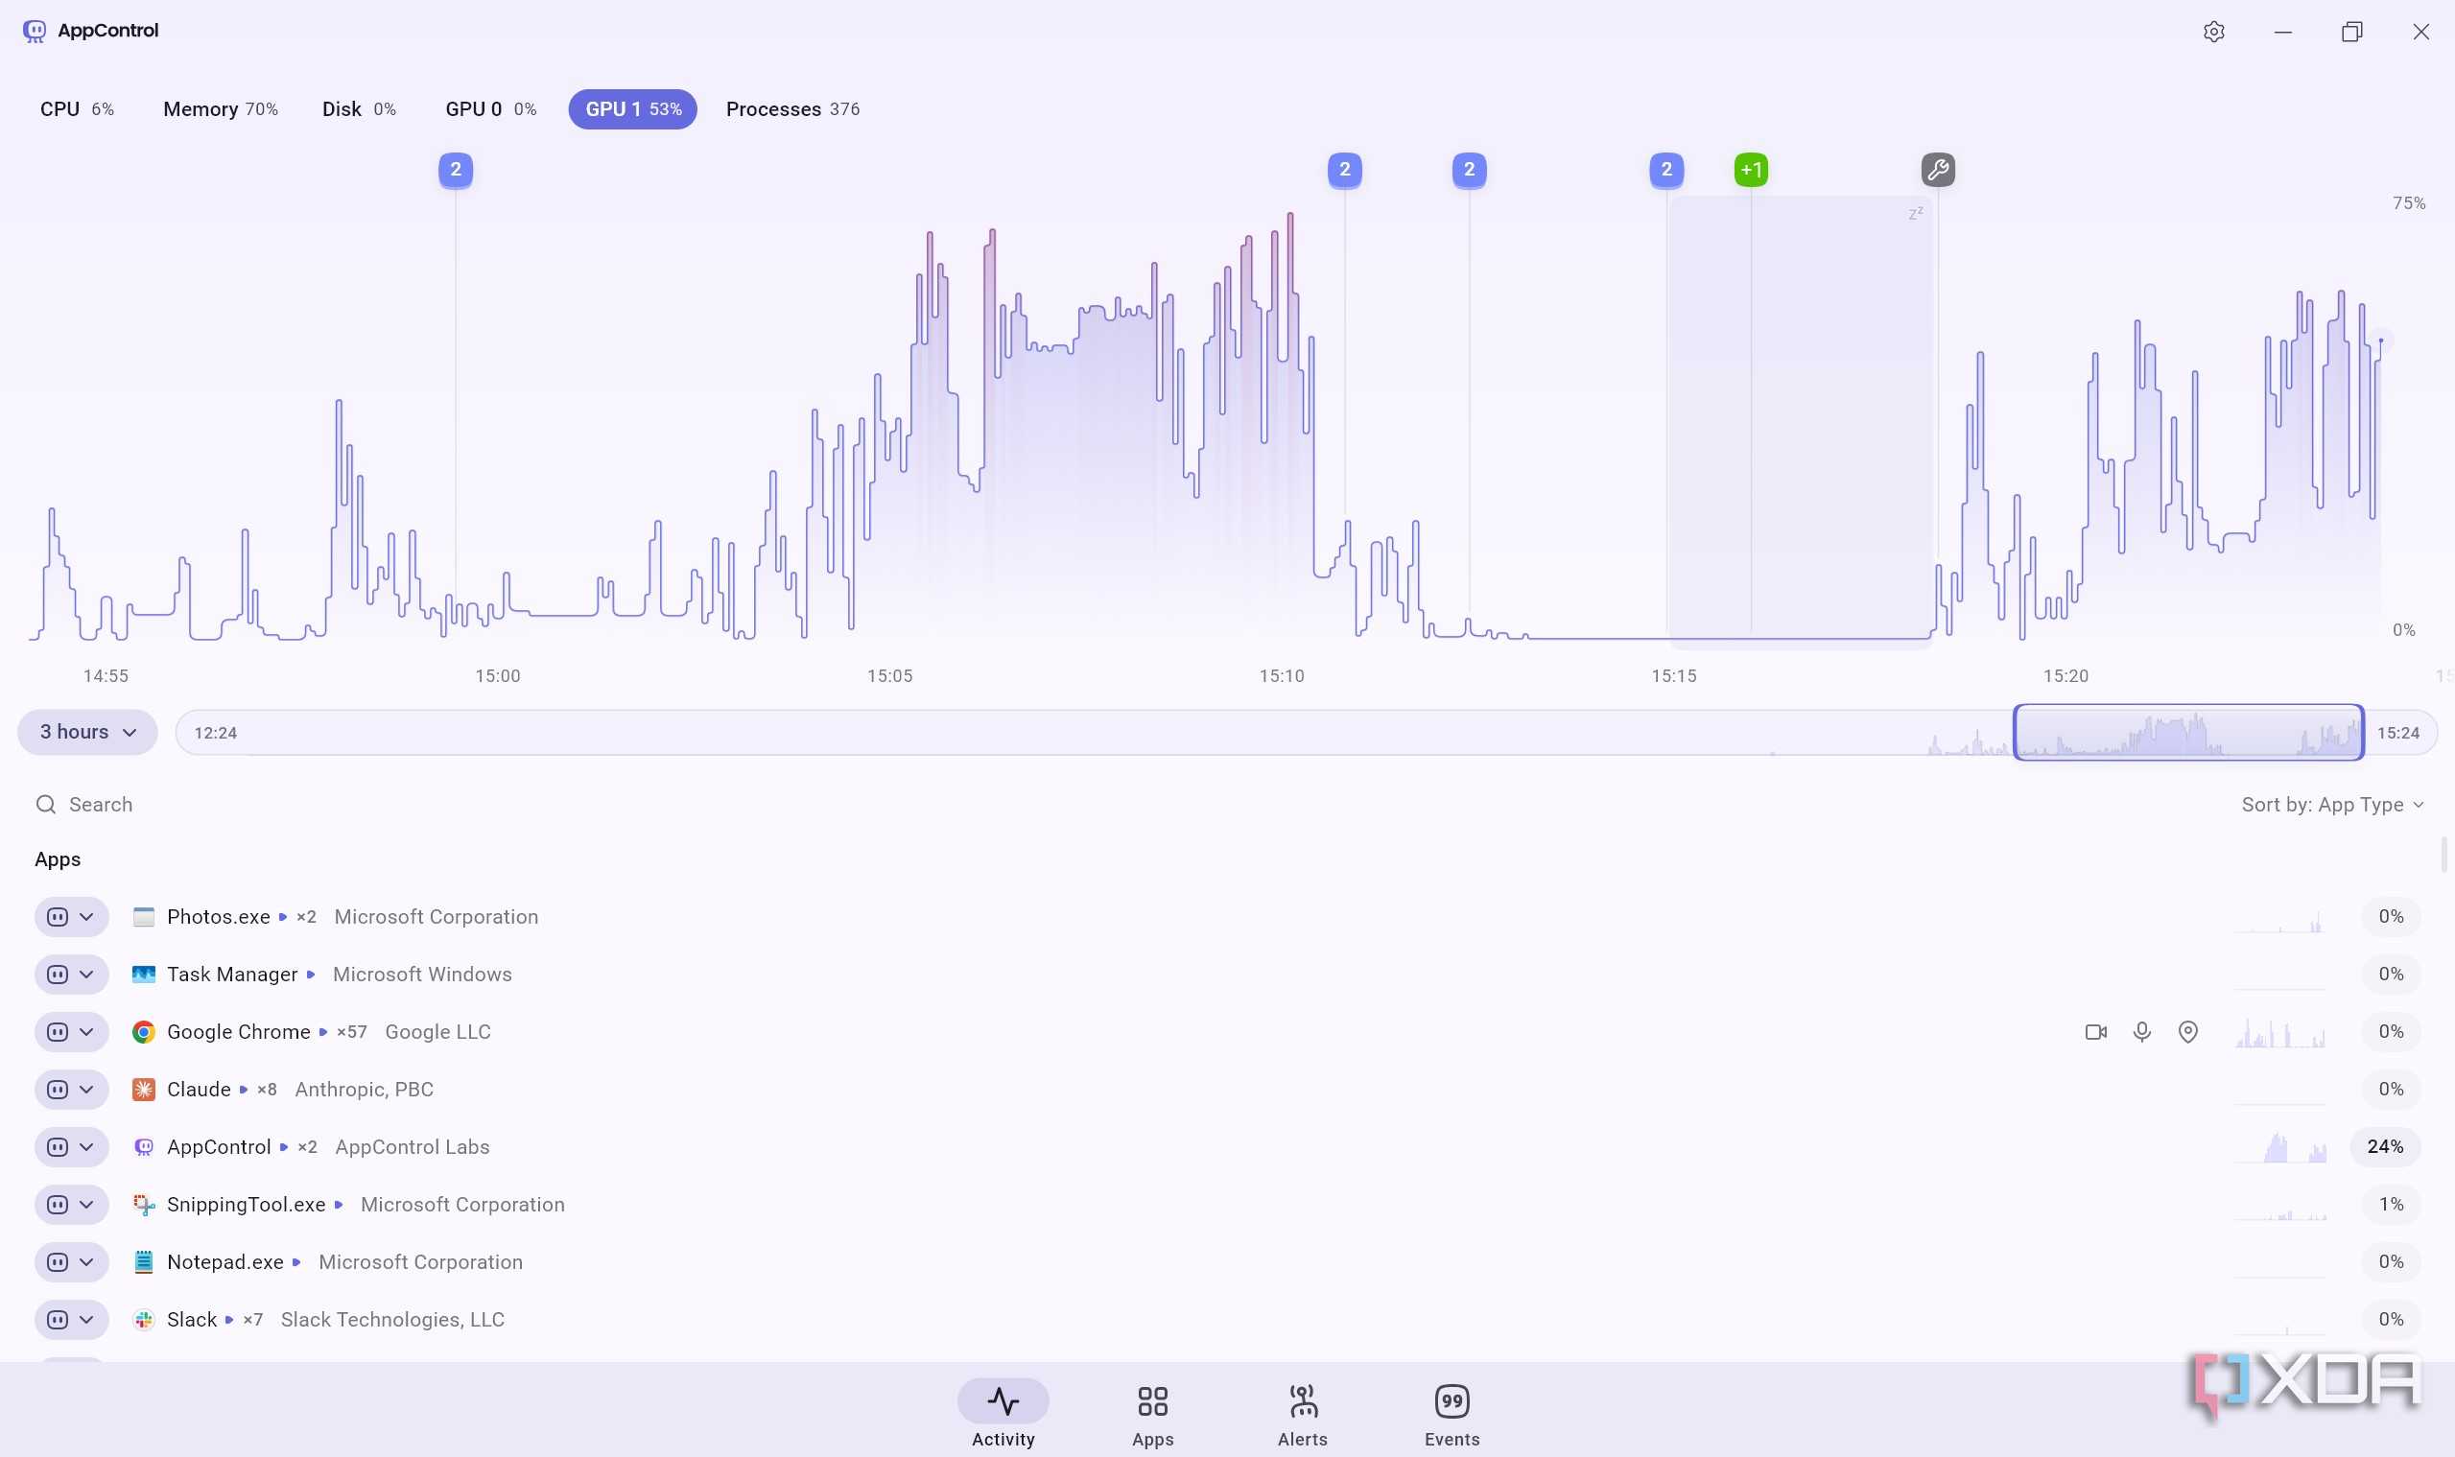
Task: Click the Slack app icon
Action: (143, 1320)
